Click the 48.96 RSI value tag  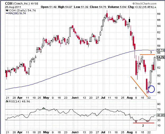(x=161, y=115)
